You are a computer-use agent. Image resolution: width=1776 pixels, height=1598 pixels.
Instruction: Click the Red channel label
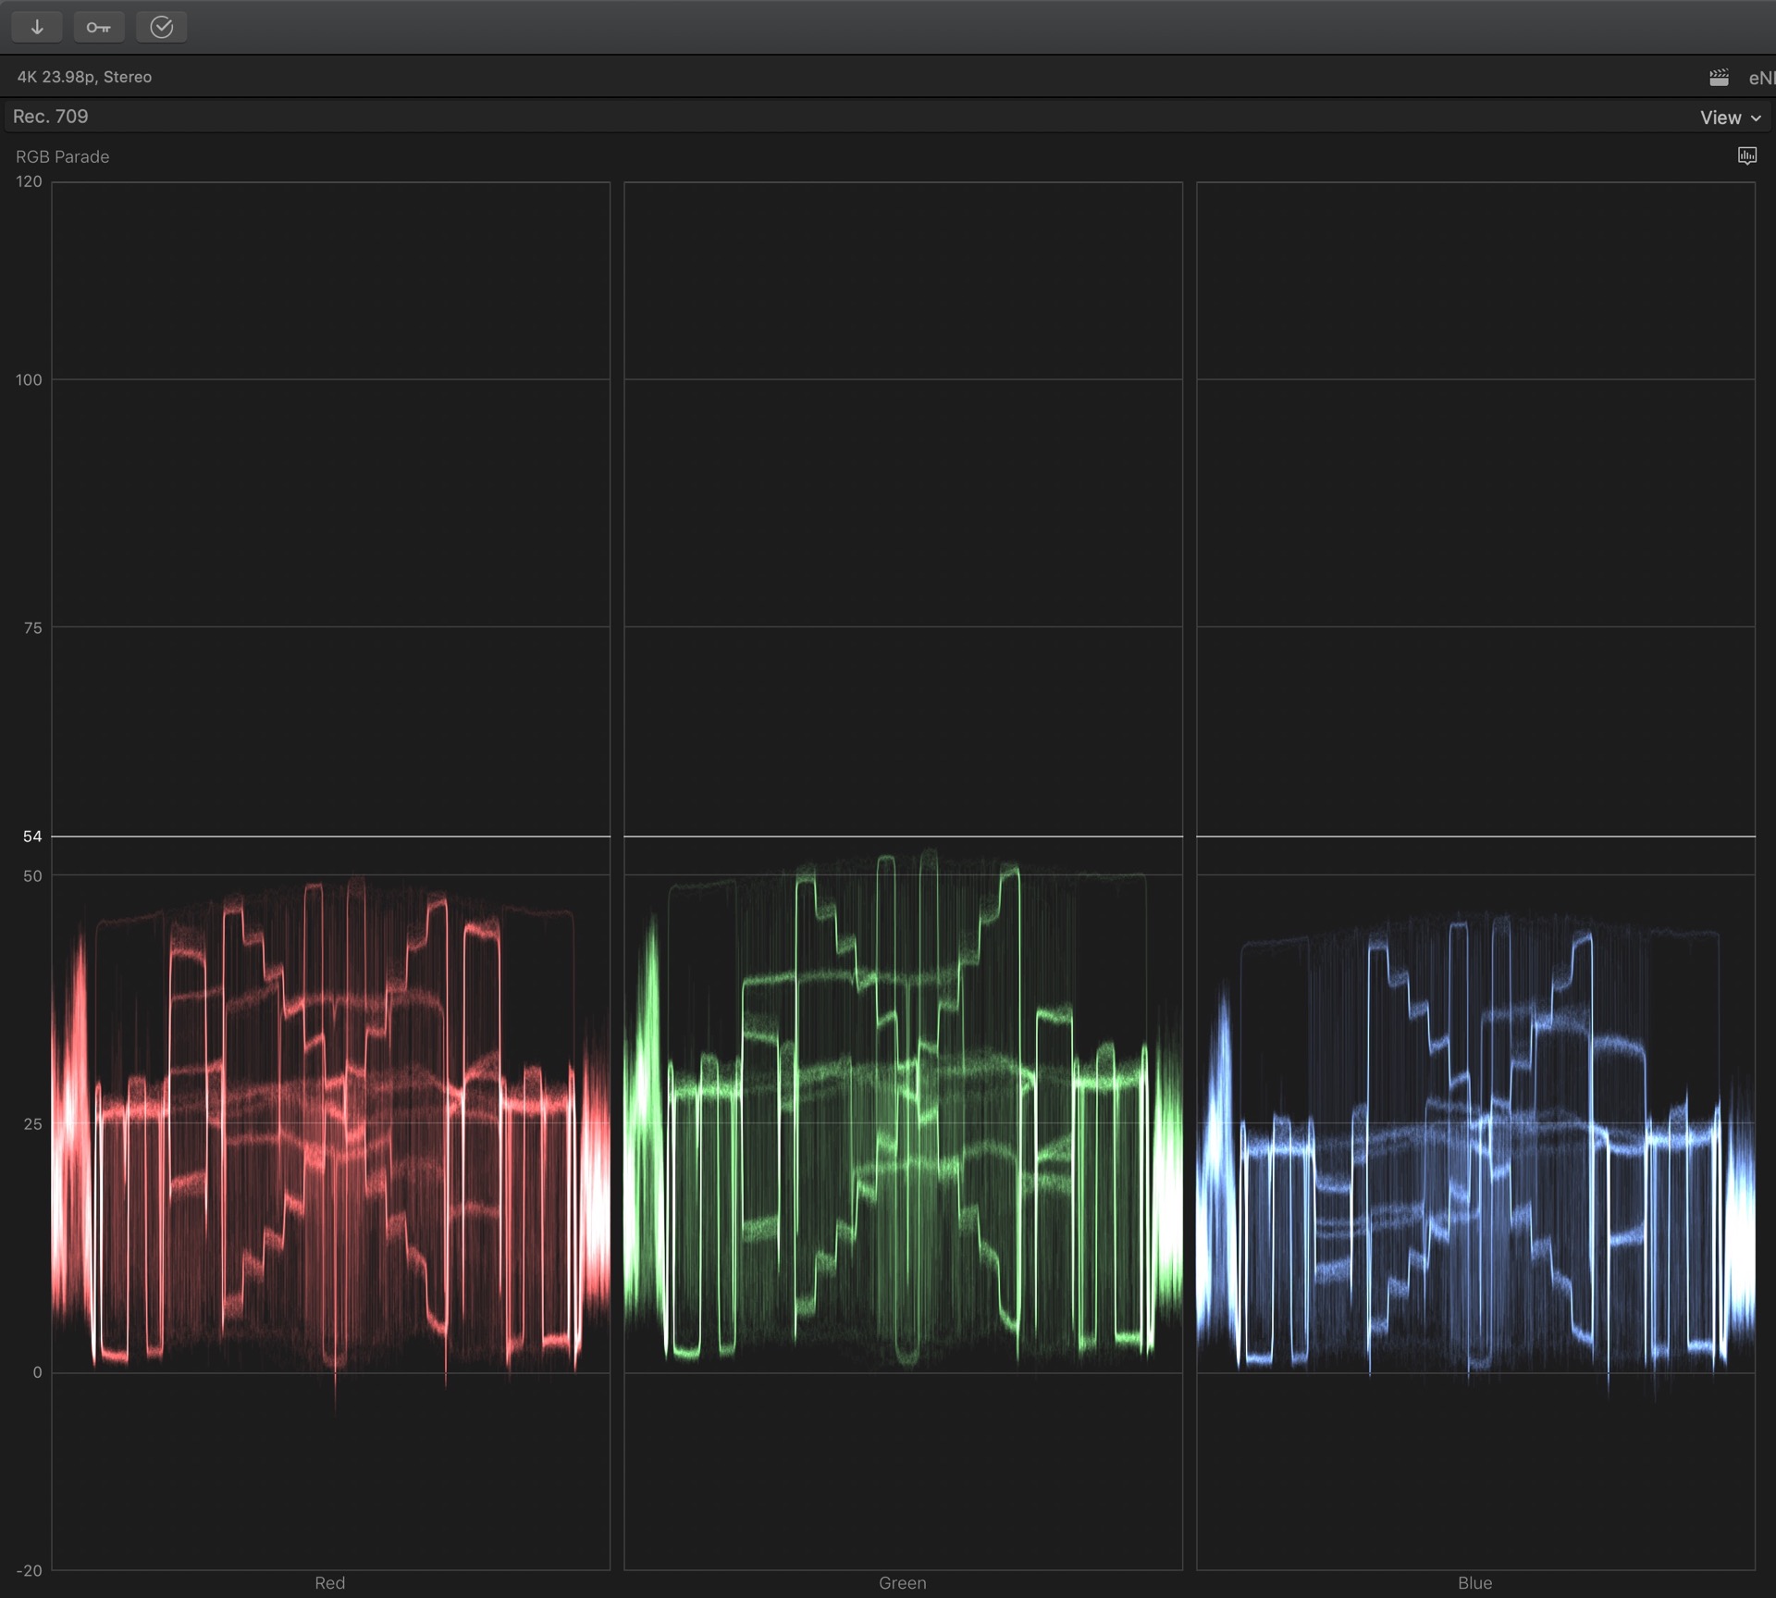[x=329, y=1582]
